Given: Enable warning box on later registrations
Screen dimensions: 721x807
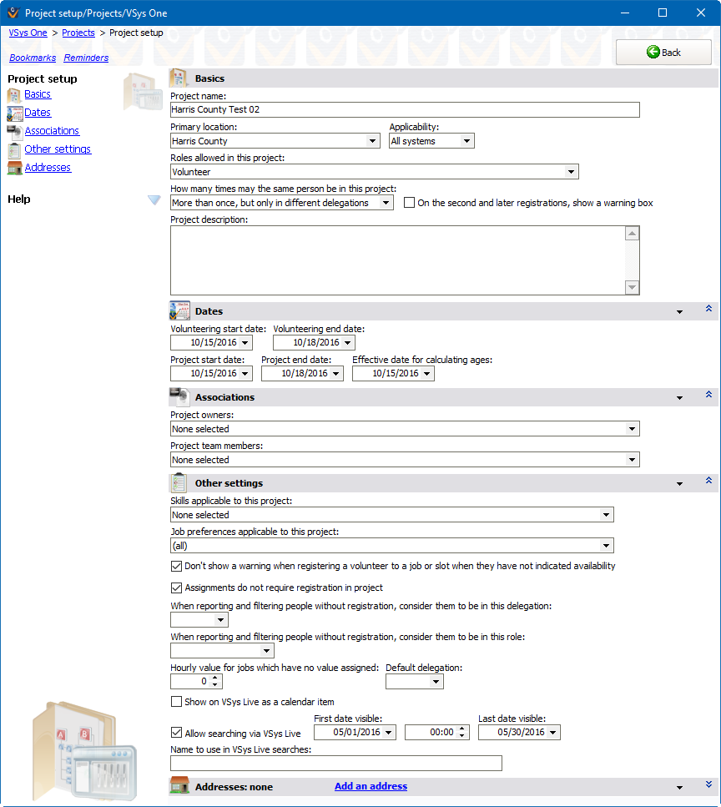Looking at the screenshot, I should pyautogui.click(x=408, y=202).
